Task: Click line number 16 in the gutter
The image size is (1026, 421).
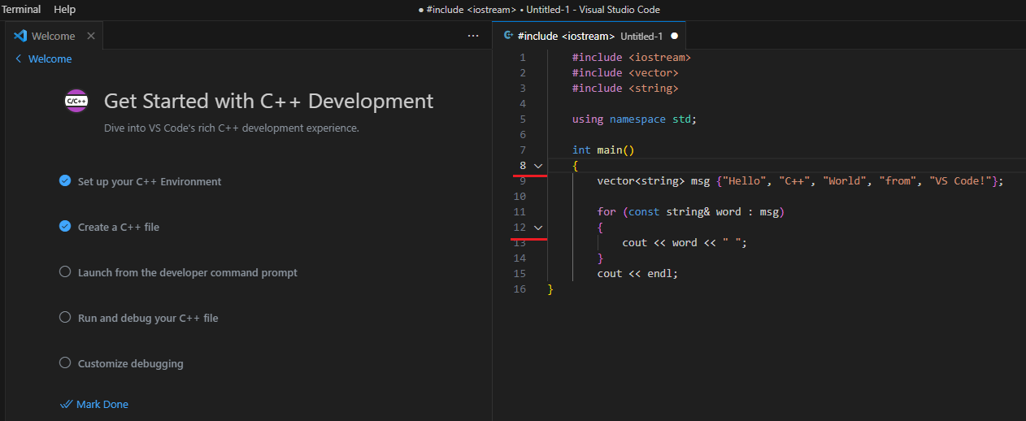Action: (x=520, y=289)
